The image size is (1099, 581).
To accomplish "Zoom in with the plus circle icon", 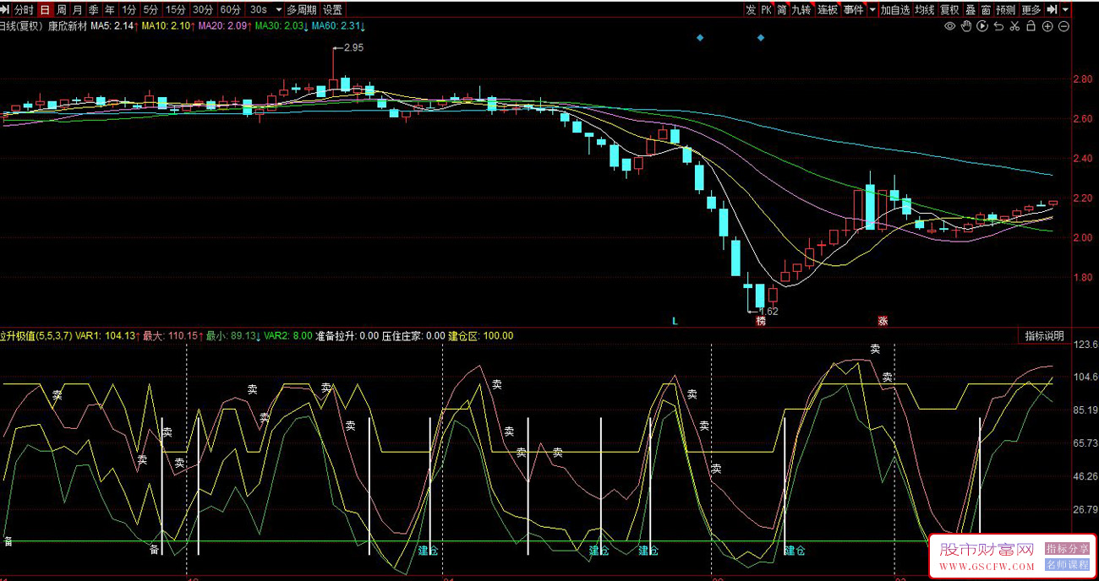I will [x=1047, y=26].
